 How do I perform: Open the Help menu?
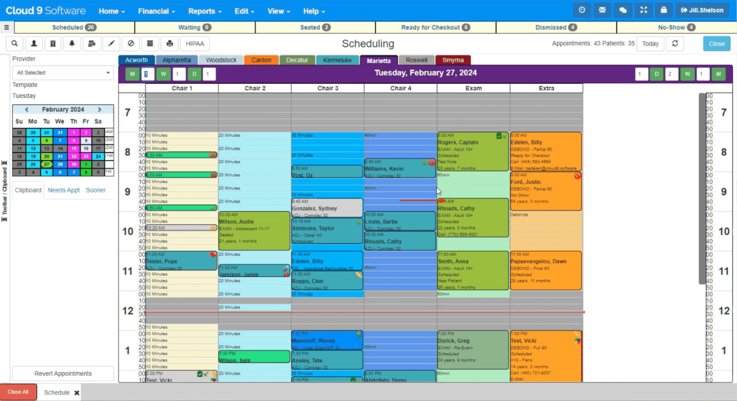click(314, 11)
